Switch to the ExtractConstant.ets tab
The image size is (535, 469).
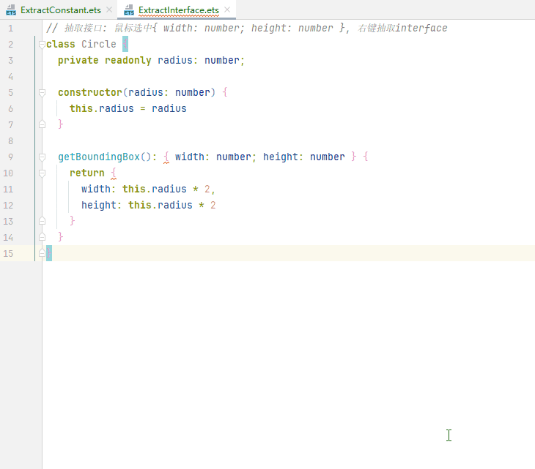[x=60, y=10]
